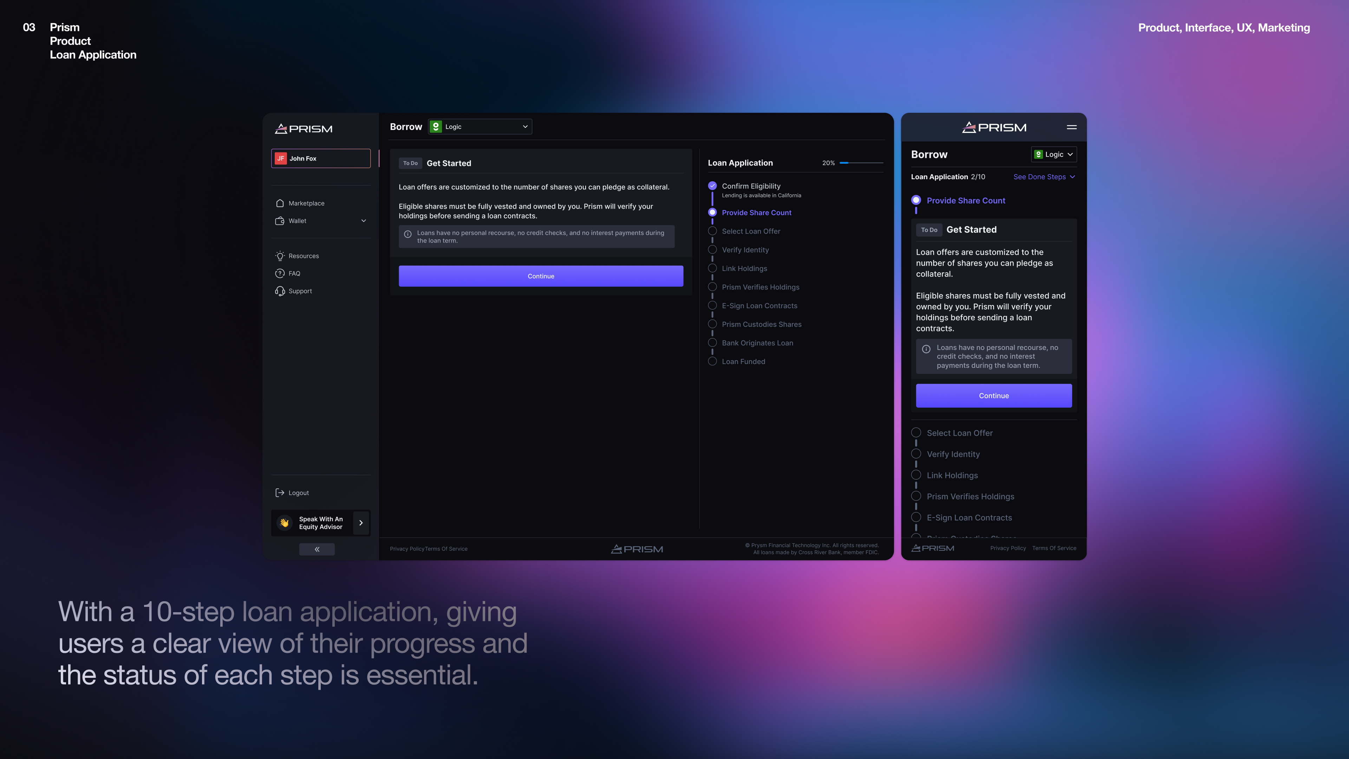This screenshot has width=1349, height=759.
Task: Collapse sidebar with double-chevron button
Action: pos(317,549)
